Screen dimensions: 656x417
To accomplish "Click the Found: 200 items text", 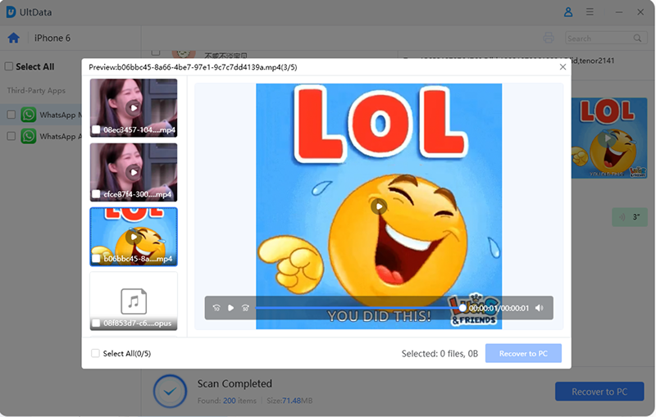I will point(227,401).
